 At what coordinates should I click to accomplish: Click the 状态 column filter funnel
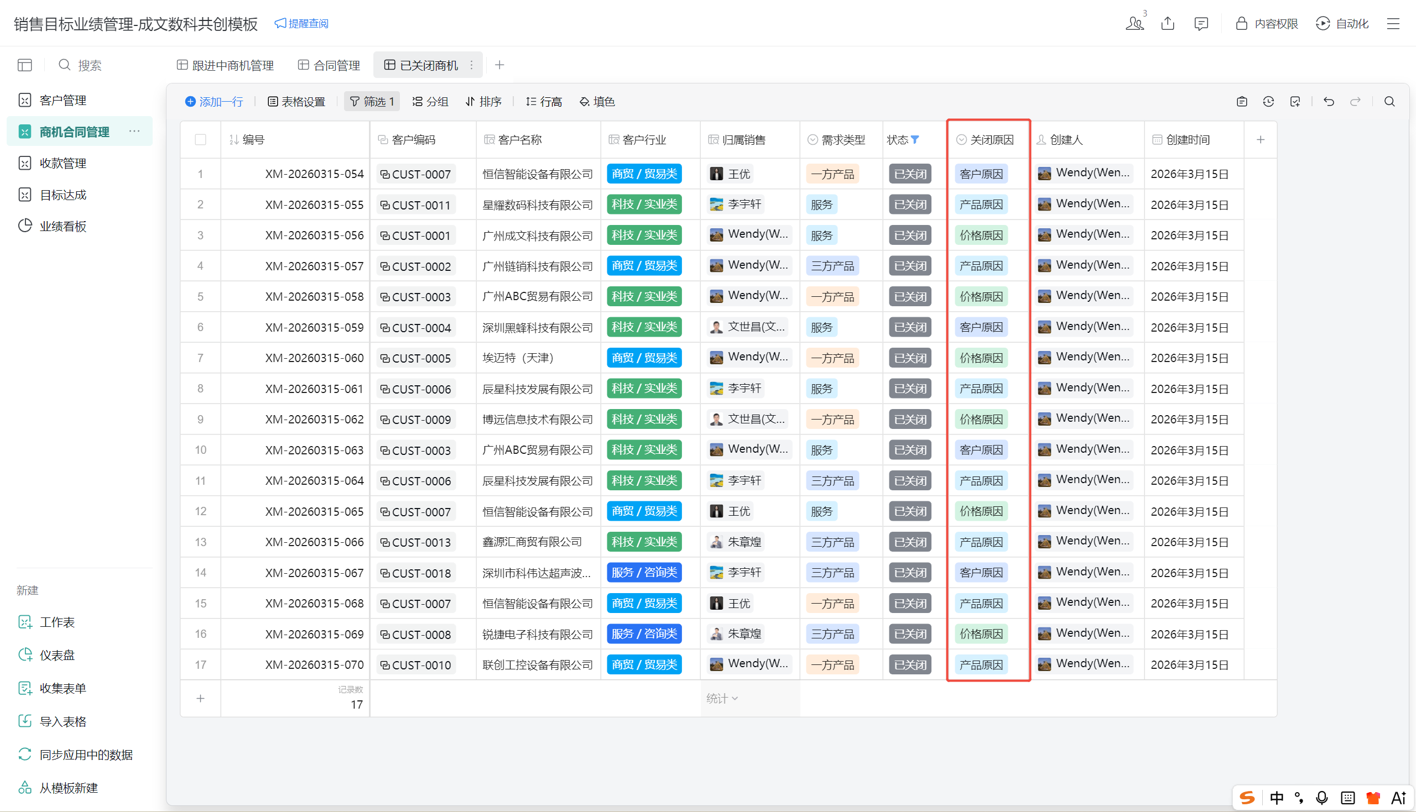point(915,140)
